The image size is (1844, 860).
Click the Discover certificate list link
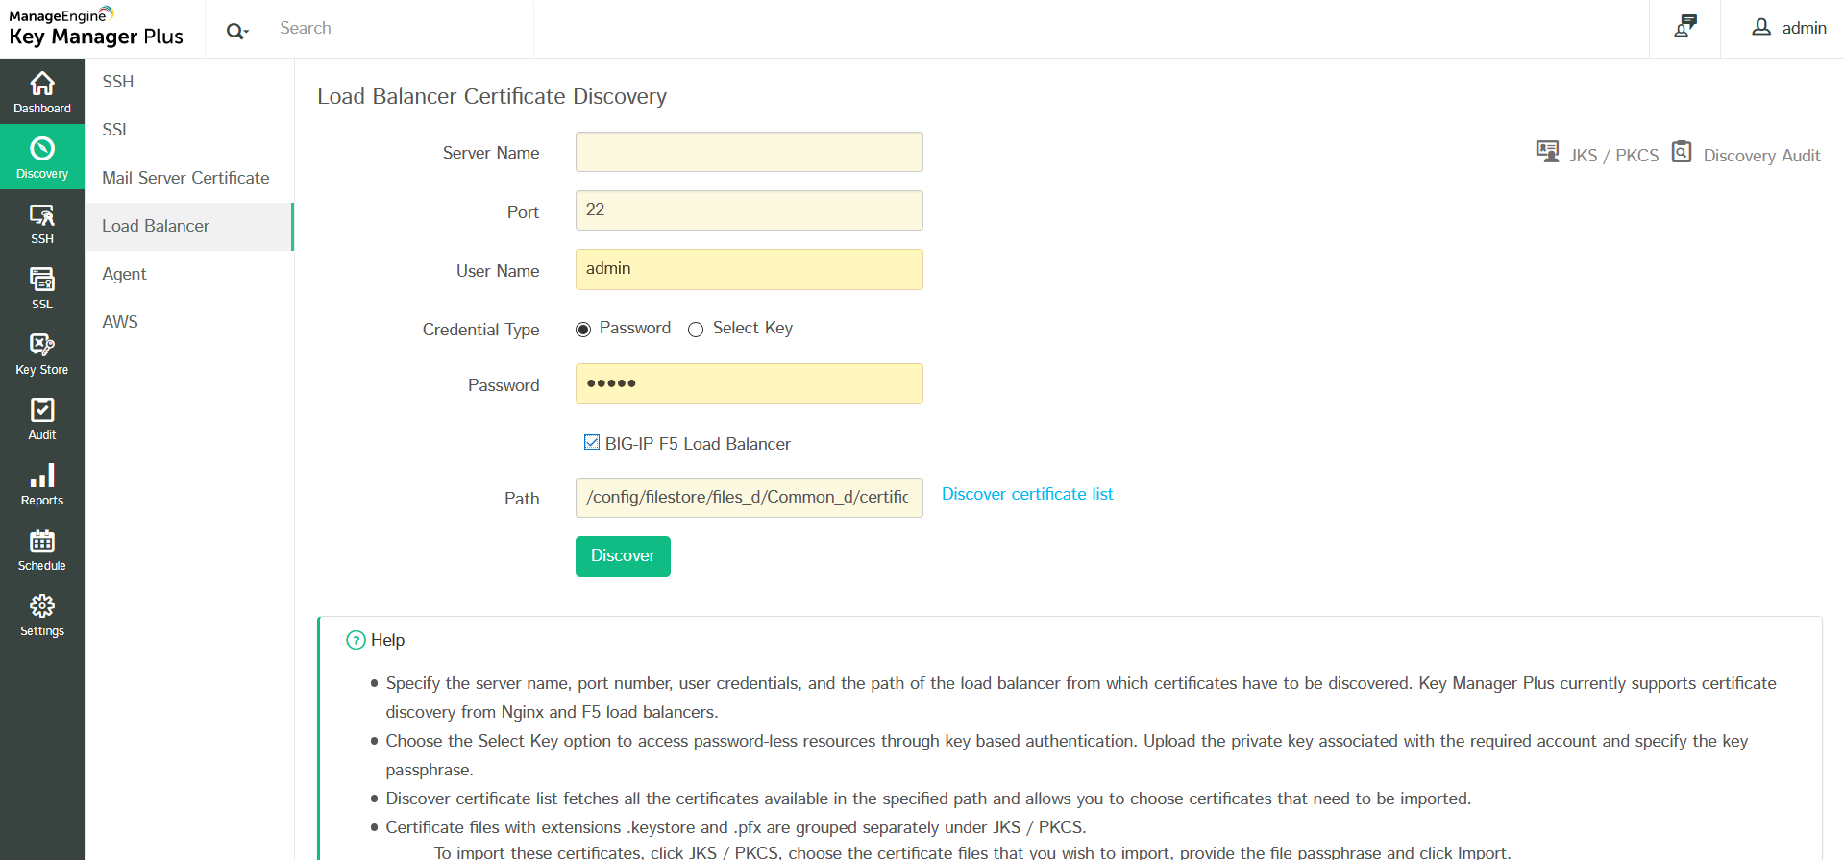click(x=1027, y=494)
